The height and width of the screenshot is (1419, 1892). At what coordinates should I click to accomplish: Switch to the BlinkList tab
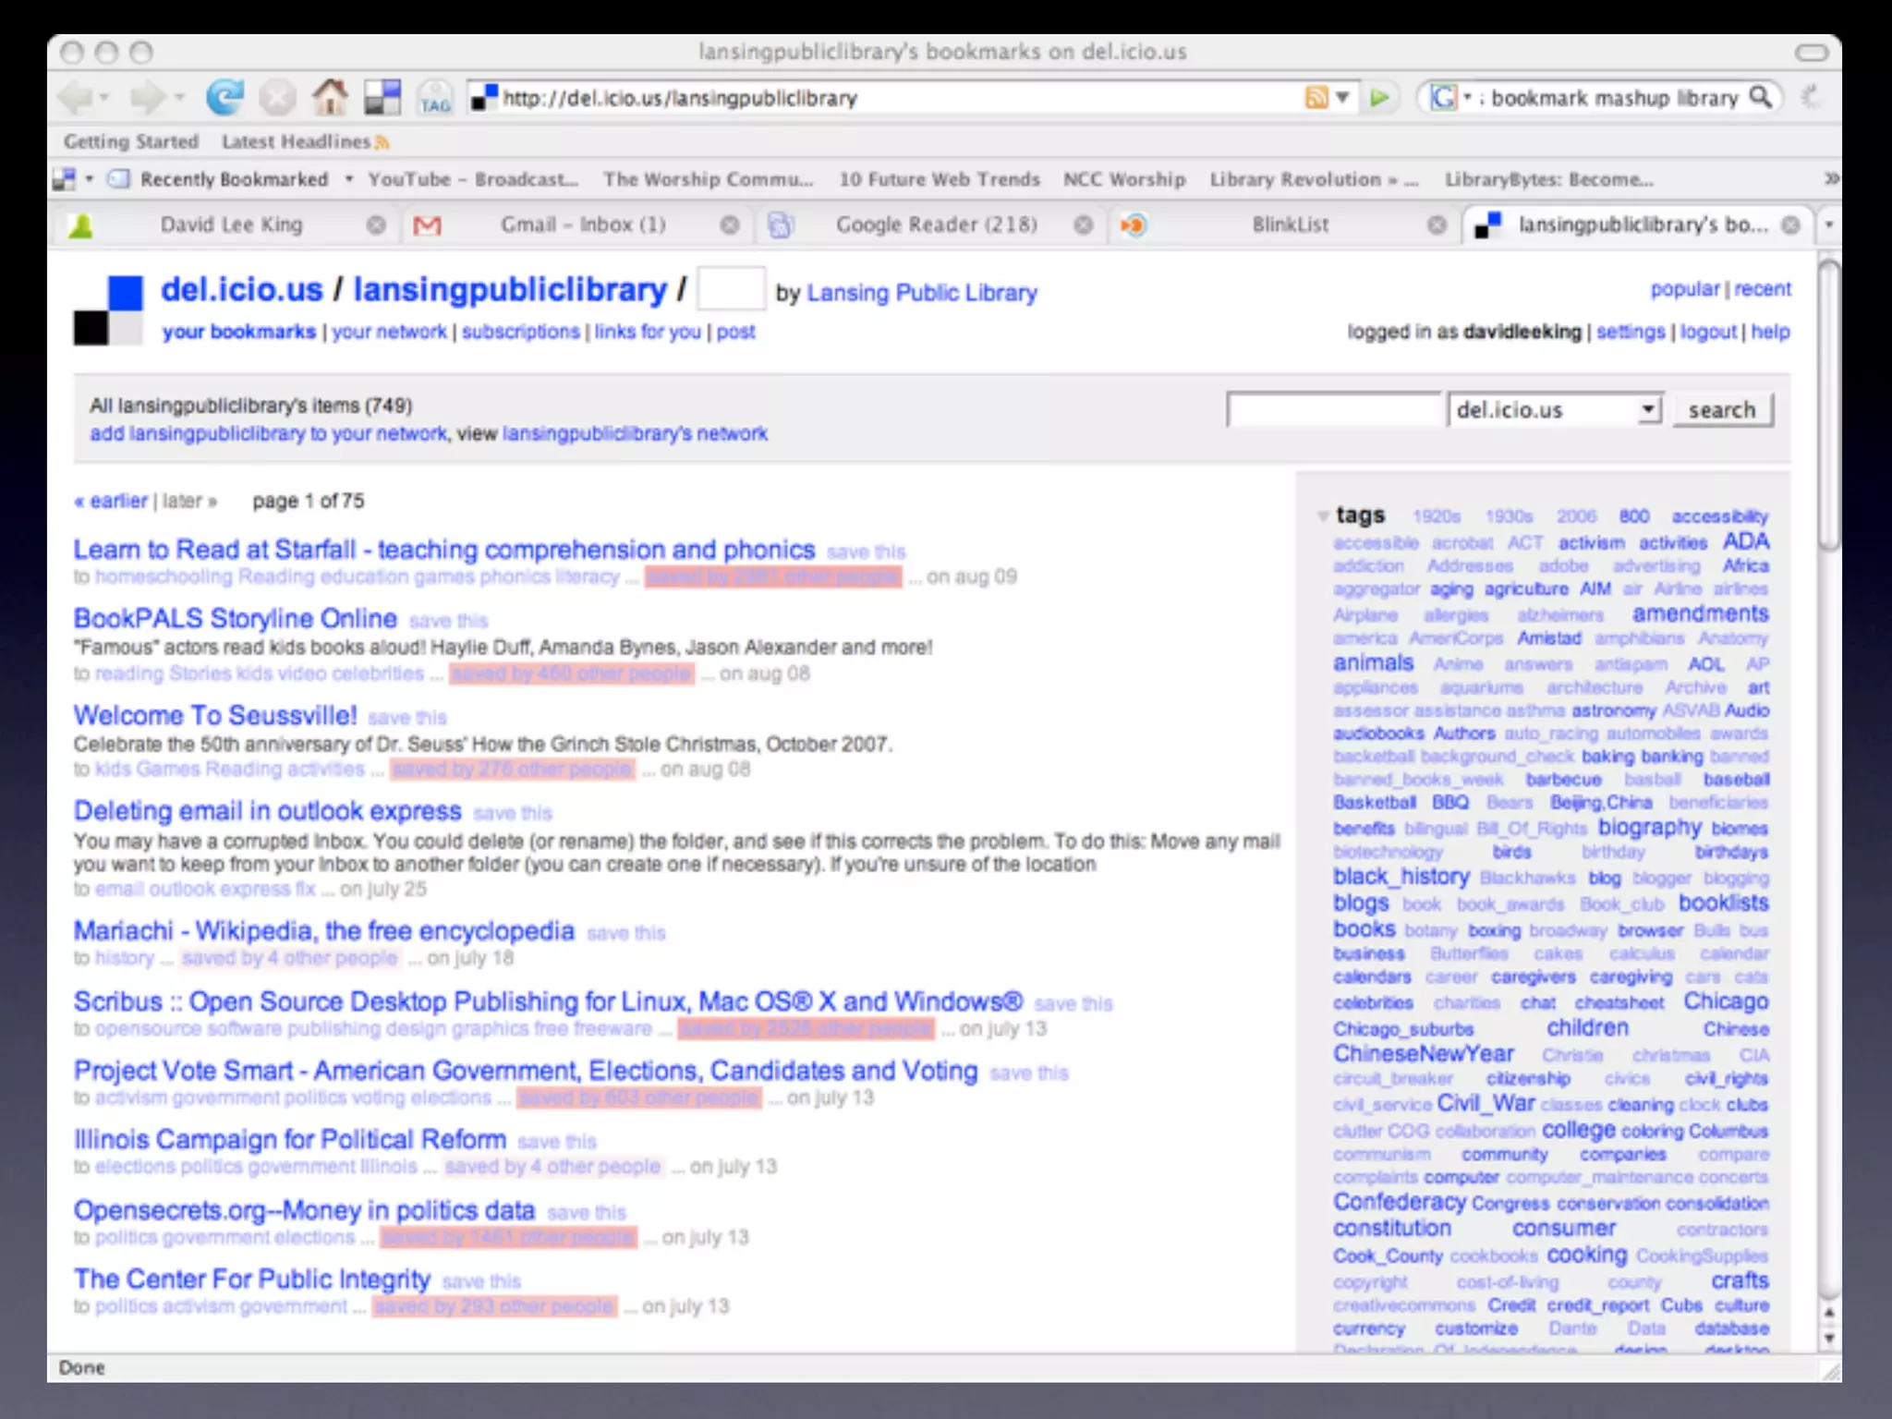point(1290,224)
